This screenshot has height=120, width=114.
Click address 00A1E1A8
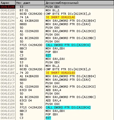7,45
